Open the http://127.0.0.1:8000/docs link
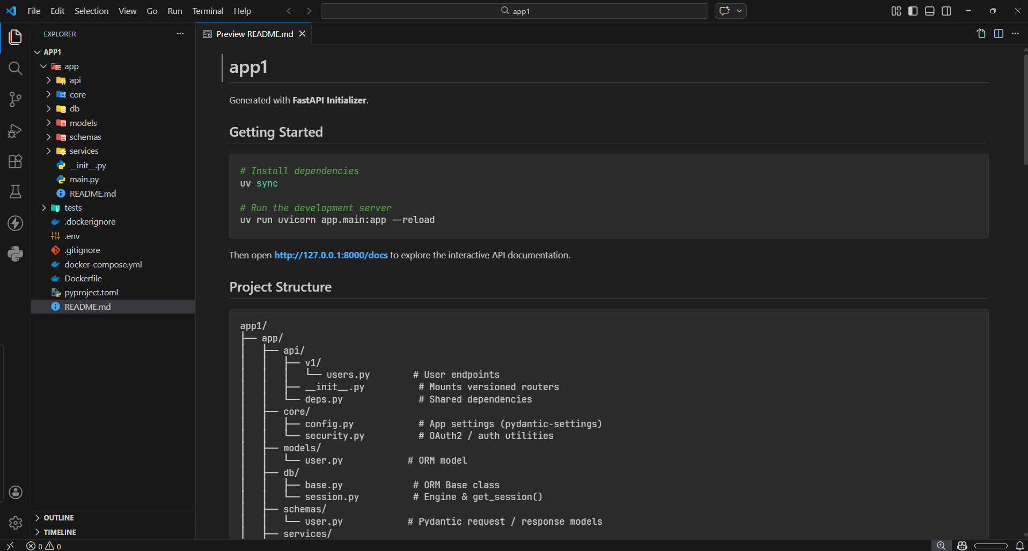The height and width of the screenshot is (551, 1028). pyautogui.click(x=331, y=255)
